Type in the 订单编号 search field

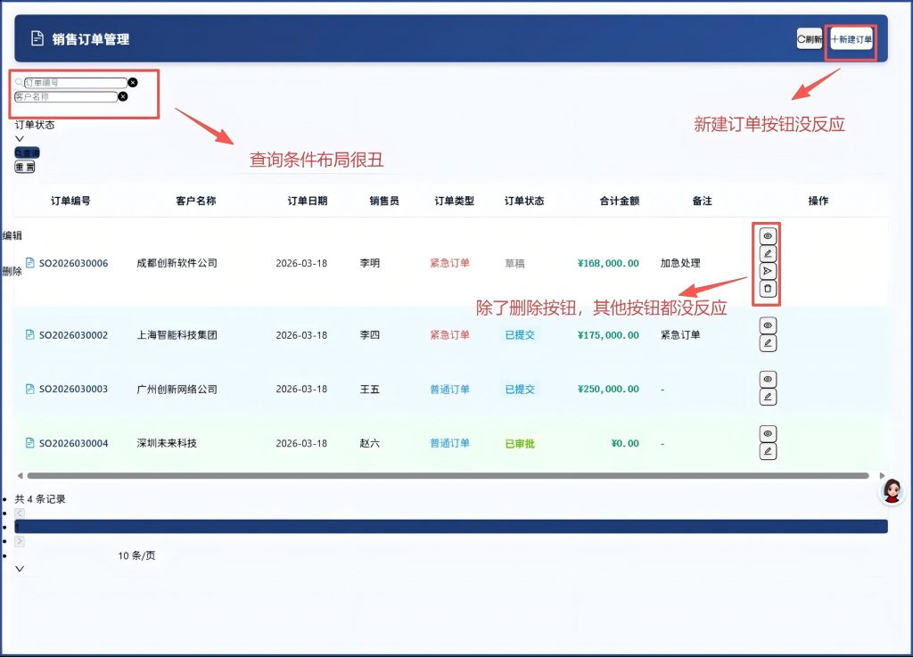75,83
